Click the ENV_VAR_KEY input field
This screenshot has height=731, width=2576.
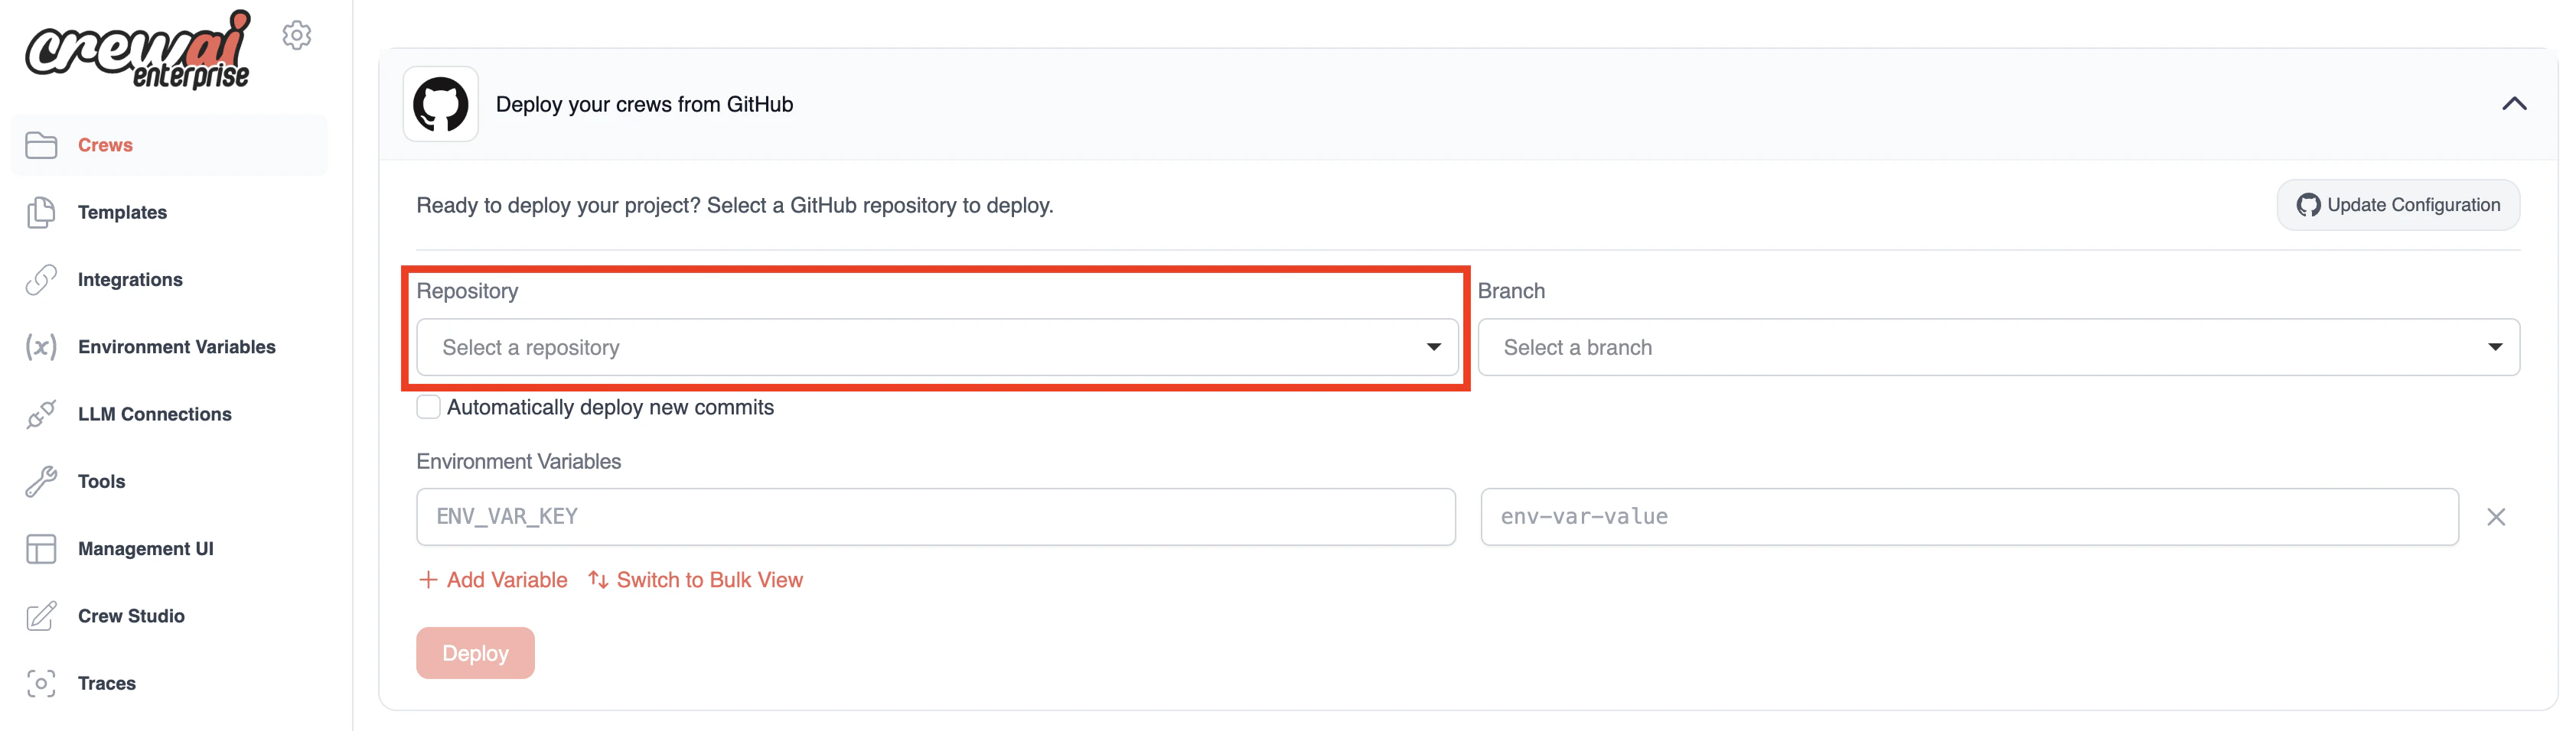[x=936, y=516]
